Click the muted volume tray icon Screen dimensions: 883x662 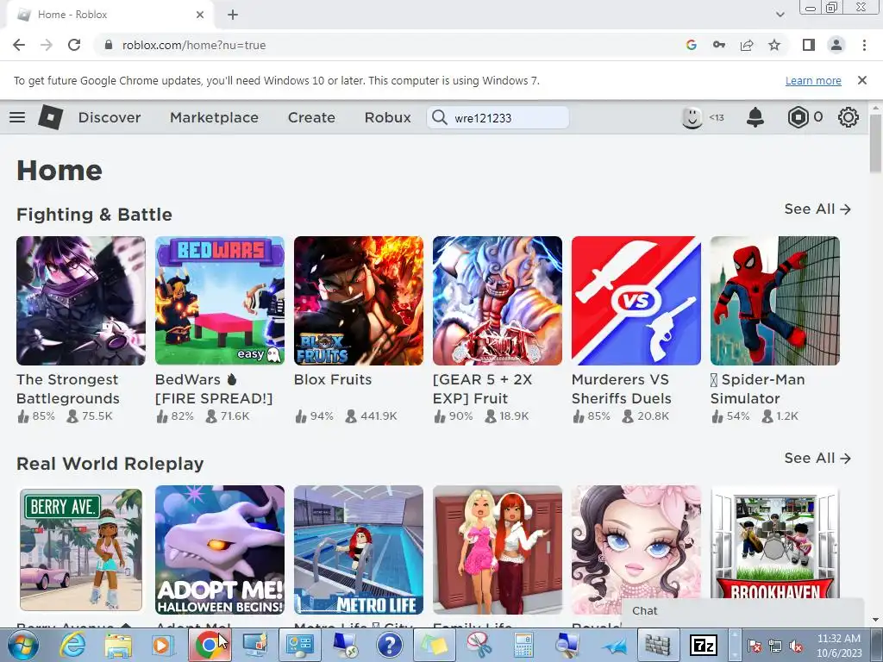tap(796, 646)
